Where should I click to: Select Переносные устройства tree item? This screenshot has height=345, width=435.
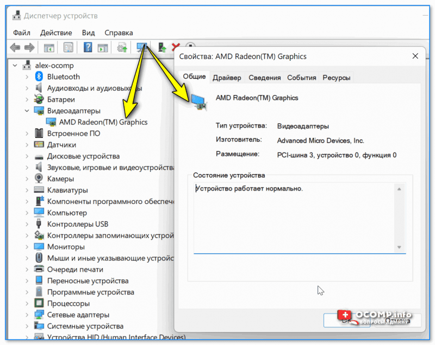click(x=88, y=280)
